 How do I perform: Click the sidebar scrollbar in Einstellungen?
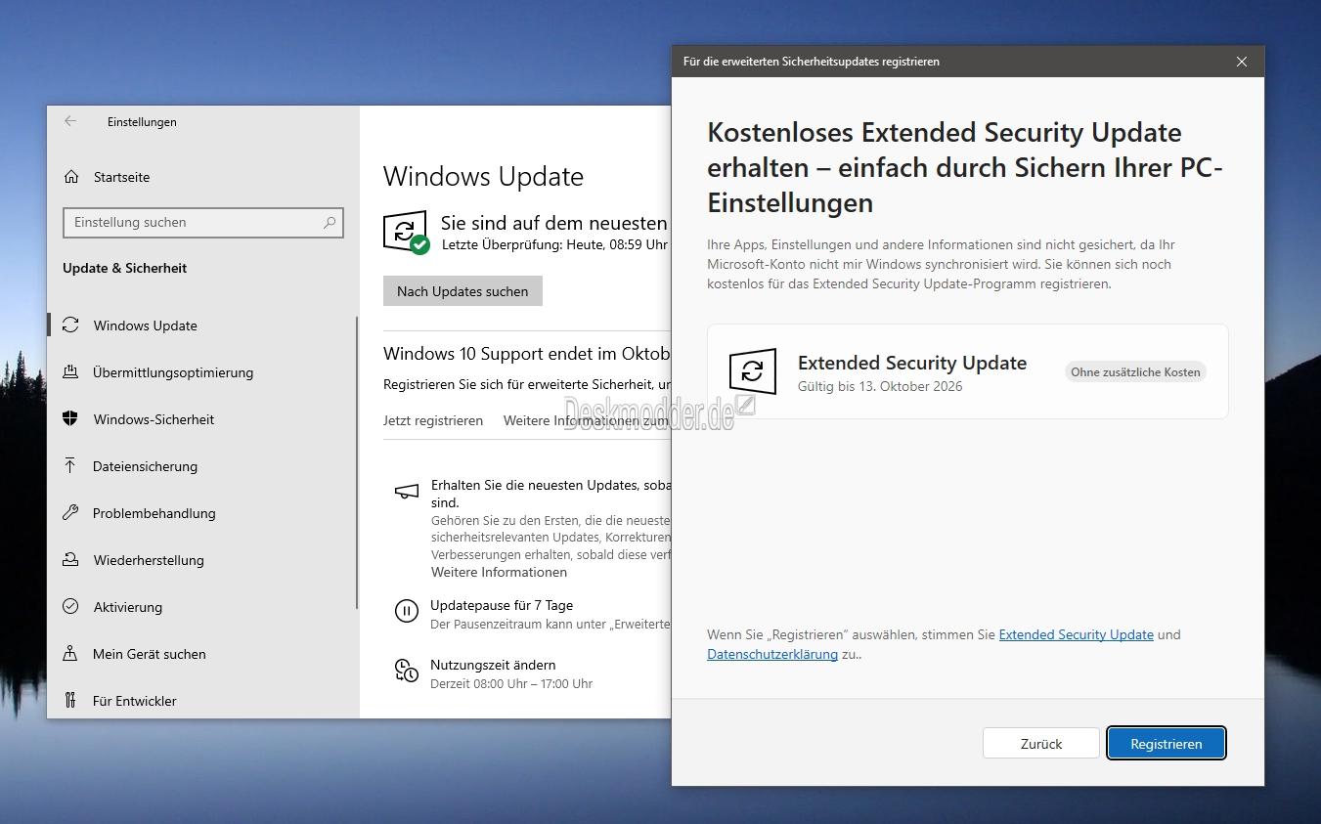[x=356, y=461]
